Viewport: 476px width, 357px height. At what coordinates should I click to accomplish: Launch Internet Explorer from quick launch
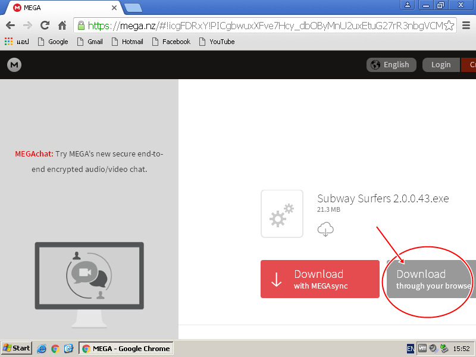click(41, 349)
